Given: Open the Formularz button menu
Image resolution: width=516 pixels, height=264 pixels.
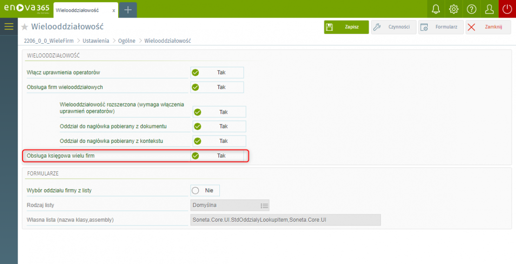Looking at the screenshot, I should pyautogui.click(x=441, y=27).
